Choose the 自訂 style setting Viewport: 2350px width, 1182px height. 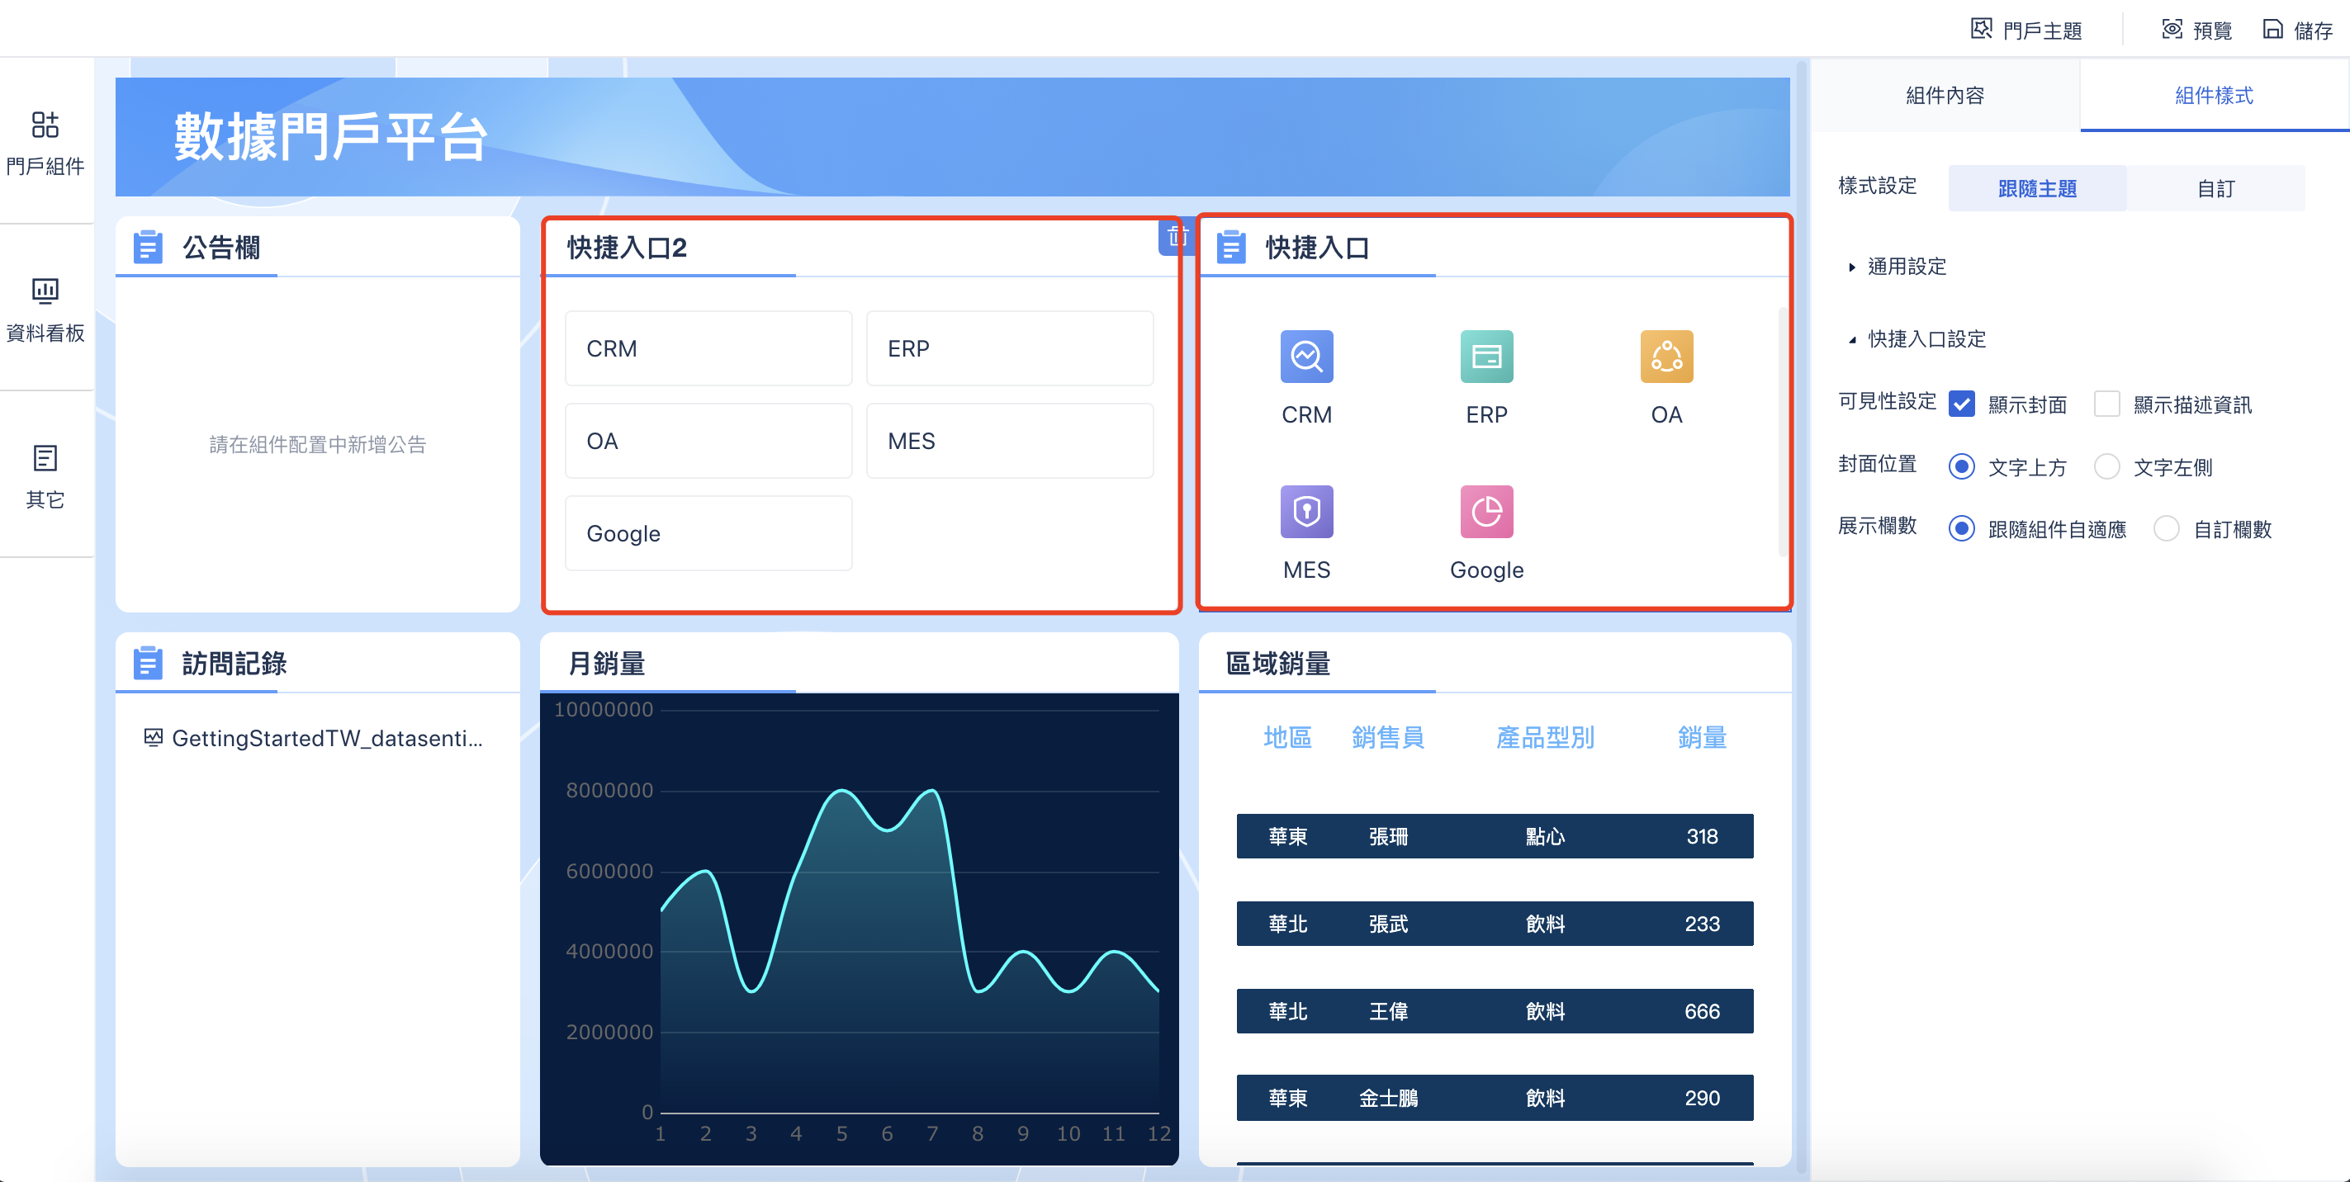pos(2215,189)
